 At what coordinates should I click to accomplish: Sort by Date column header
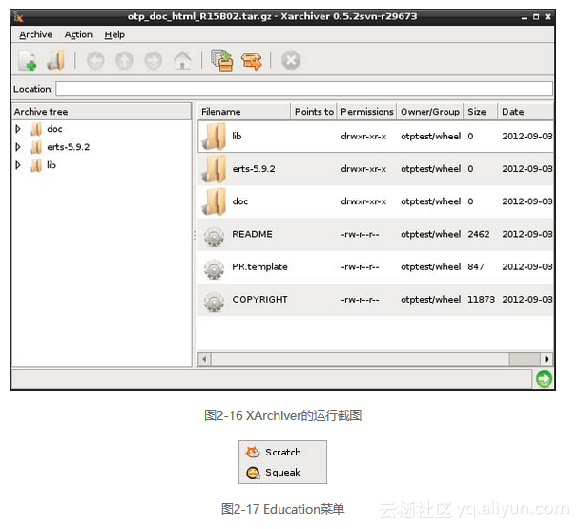coord(526,112)
